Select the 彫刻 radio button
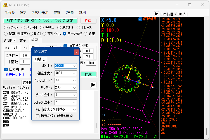This screenshot has width=210, height=140. 31,34
